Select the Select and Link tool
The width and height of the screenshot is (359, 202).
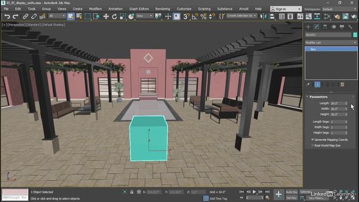tap(25, 16)
